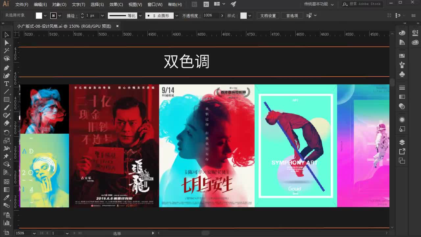Open Adobe Stock St icon
421x237 pixels.
[206, 4]
